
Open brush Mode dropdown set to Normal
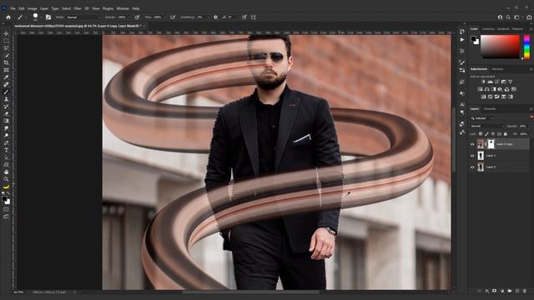tap(83, 17)
